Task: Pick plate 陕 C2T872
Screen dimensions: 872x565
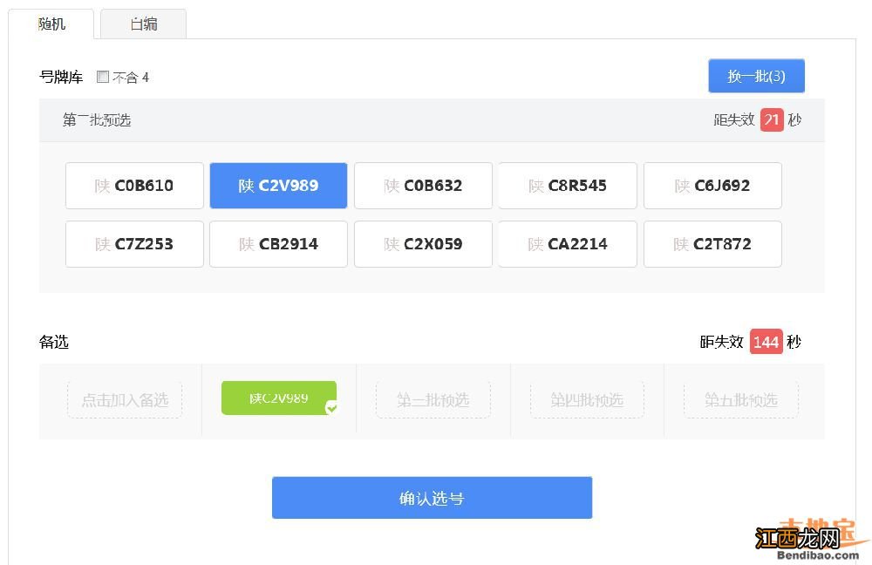Action: (x=712, y=244)
